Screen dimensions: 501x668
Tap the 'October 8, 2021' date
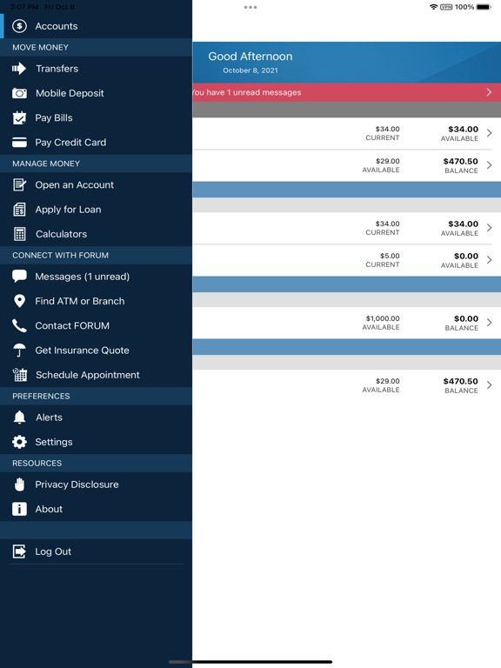[x=250, y=70]
